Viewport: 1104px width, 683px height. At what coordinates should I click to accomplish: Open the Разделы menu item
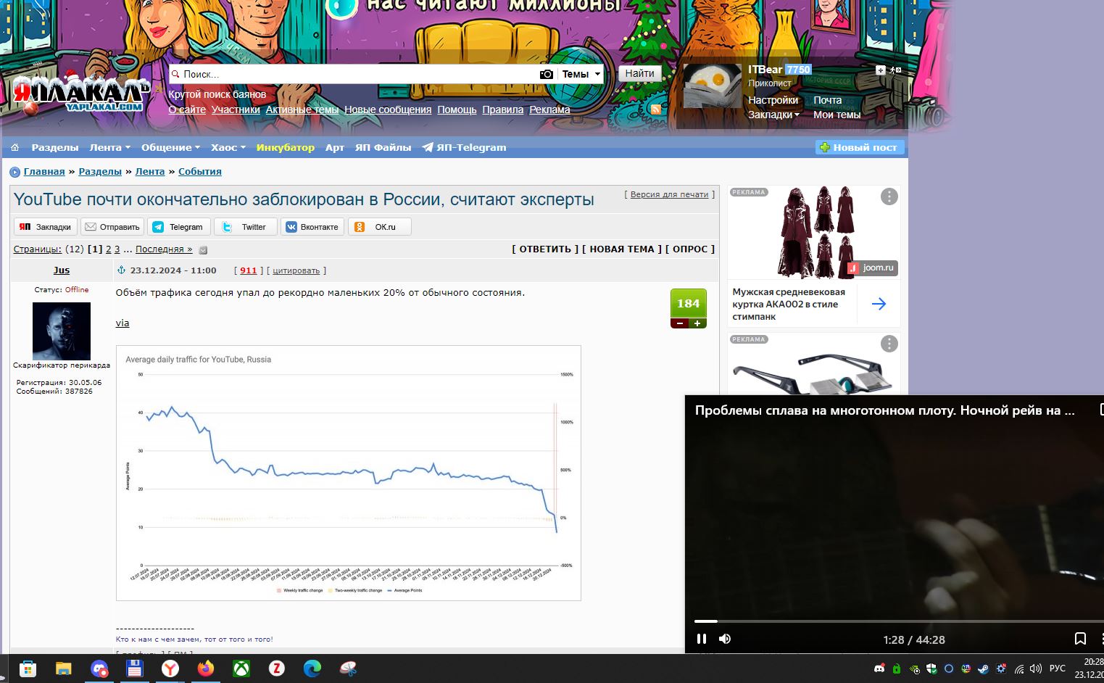(x=54, y=147)
